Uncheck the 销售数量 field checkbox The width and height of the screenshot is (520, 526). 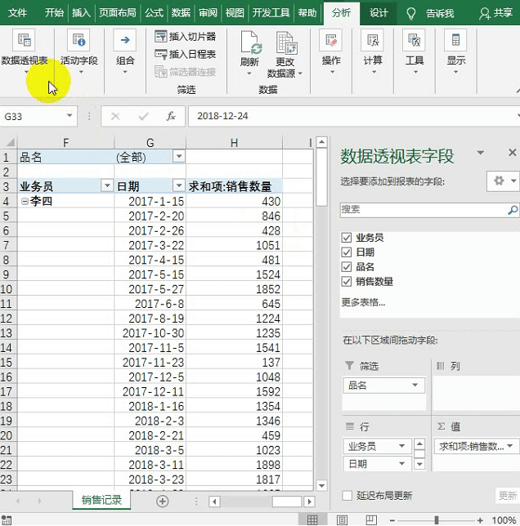(x=347, y=282)
